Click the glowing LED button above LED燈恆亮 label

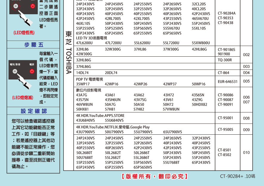(16, 6)
